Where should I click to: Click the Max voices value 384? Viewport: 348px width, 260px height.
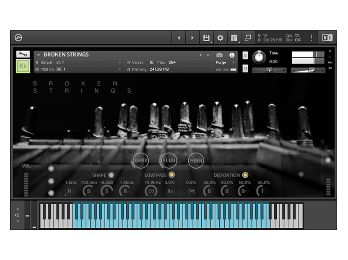pos(172,62)
